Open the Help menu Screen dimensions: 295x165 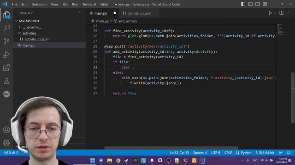click(x=104, y=4)
